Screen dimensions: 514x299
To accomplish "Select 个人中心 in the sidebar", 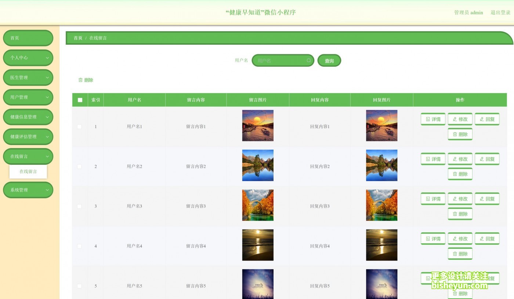I will coord(28,58).
